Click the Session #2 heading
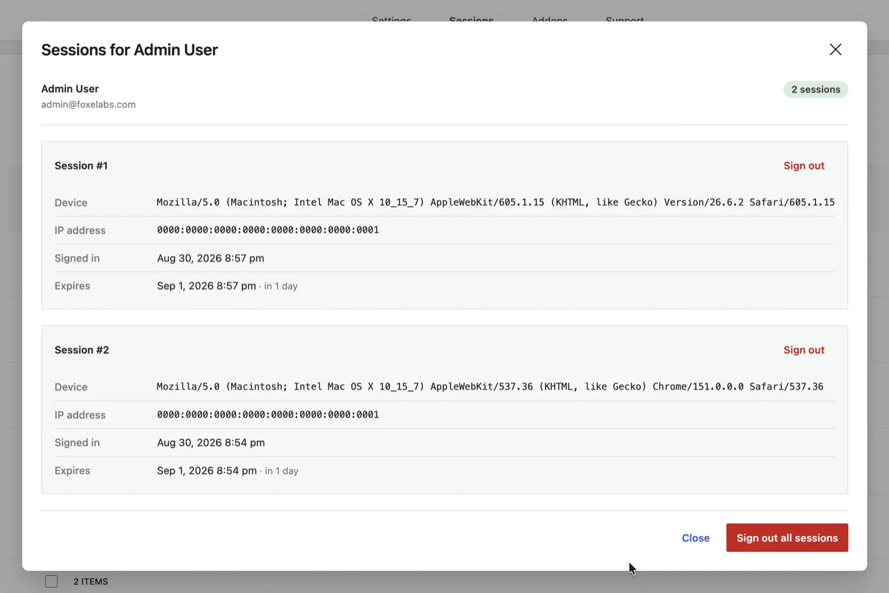889x593 pixels. coord(82,350)
